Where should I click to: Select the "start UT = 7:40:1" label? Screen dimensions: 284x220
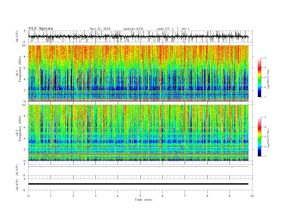tap(173, 29)
